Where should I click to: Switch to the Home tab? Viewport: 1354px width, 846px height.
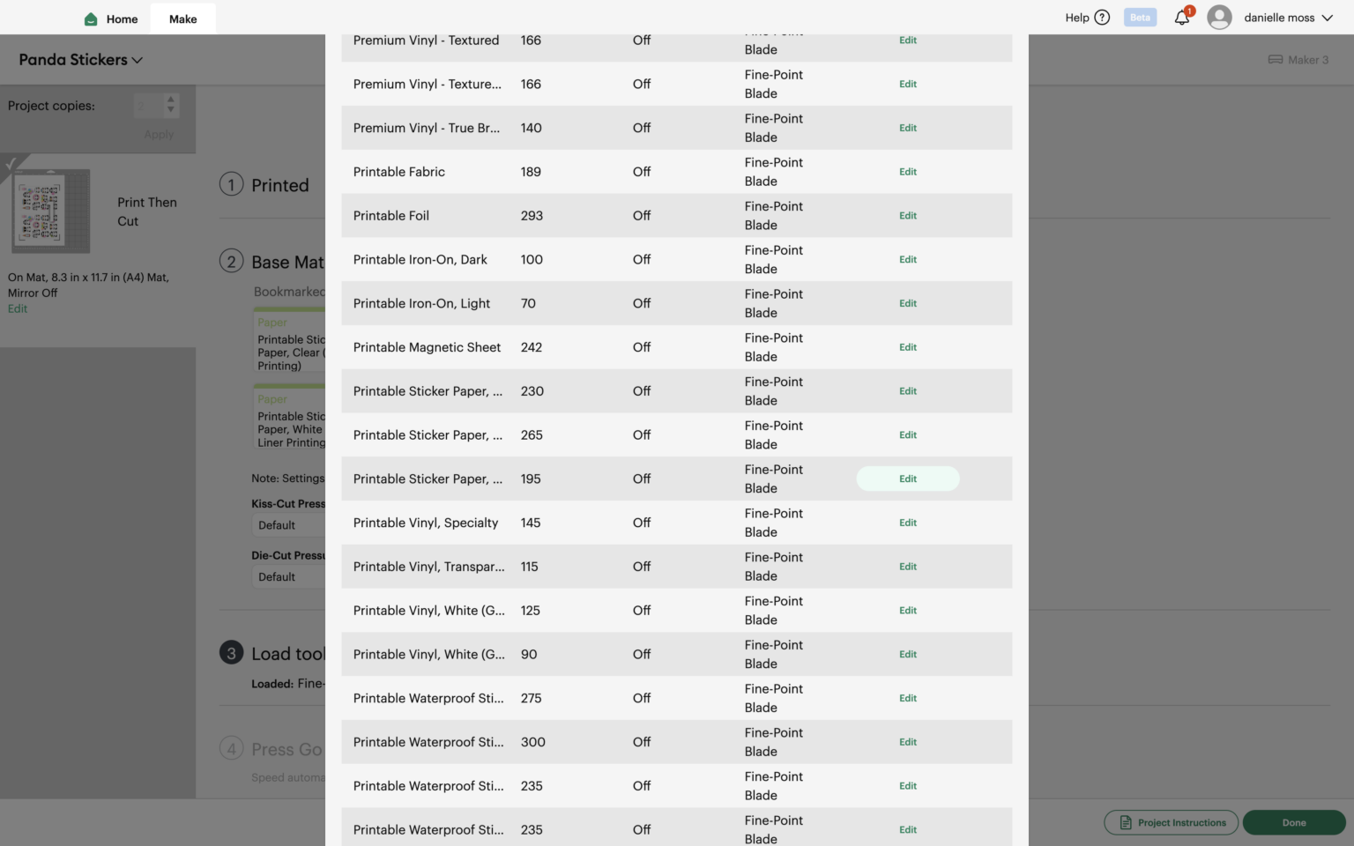(111, 19)
